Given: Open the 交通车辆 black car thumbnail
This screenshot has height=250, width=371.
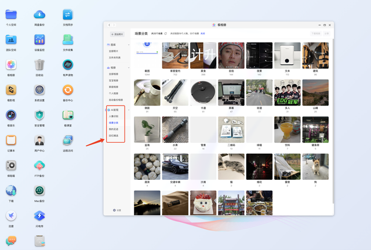Looking at the screenshot, I should [x=175, y=166].
